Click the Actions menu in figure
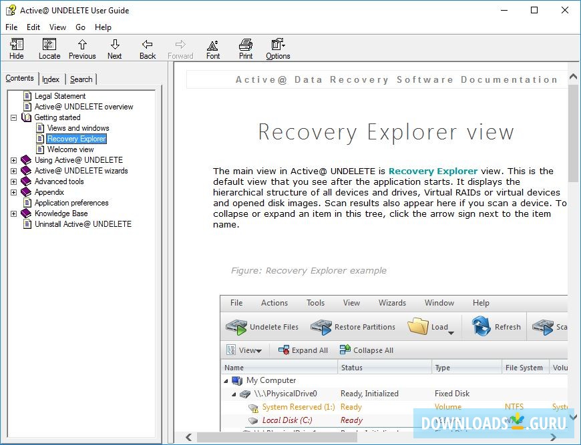The height and width of the screenshot is (445, 581). (x=274, y=303)
